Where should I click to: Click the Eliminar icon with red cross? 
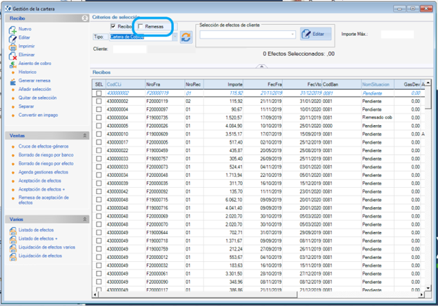pos(12,56)
